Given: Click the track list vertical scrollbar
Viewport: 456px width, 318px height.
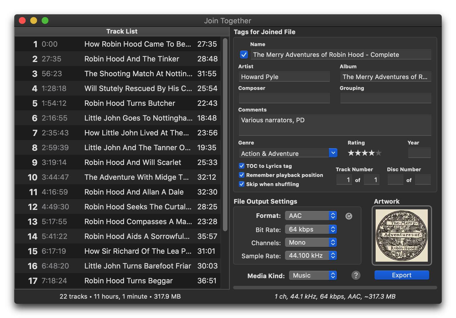Looking at the screenshot, I should [225, 135].
